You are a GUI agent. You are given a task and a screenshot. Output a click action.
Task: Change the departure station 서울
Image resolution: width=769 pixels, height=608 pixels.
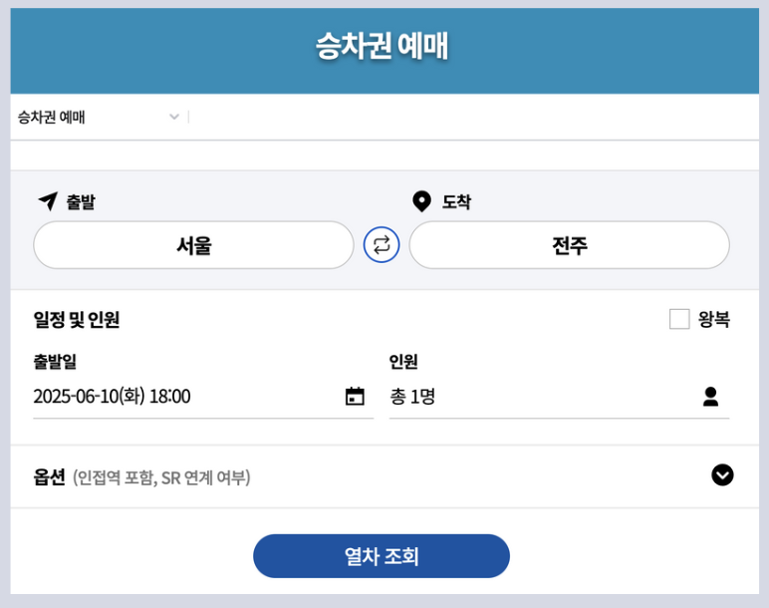tap(193, 245)
